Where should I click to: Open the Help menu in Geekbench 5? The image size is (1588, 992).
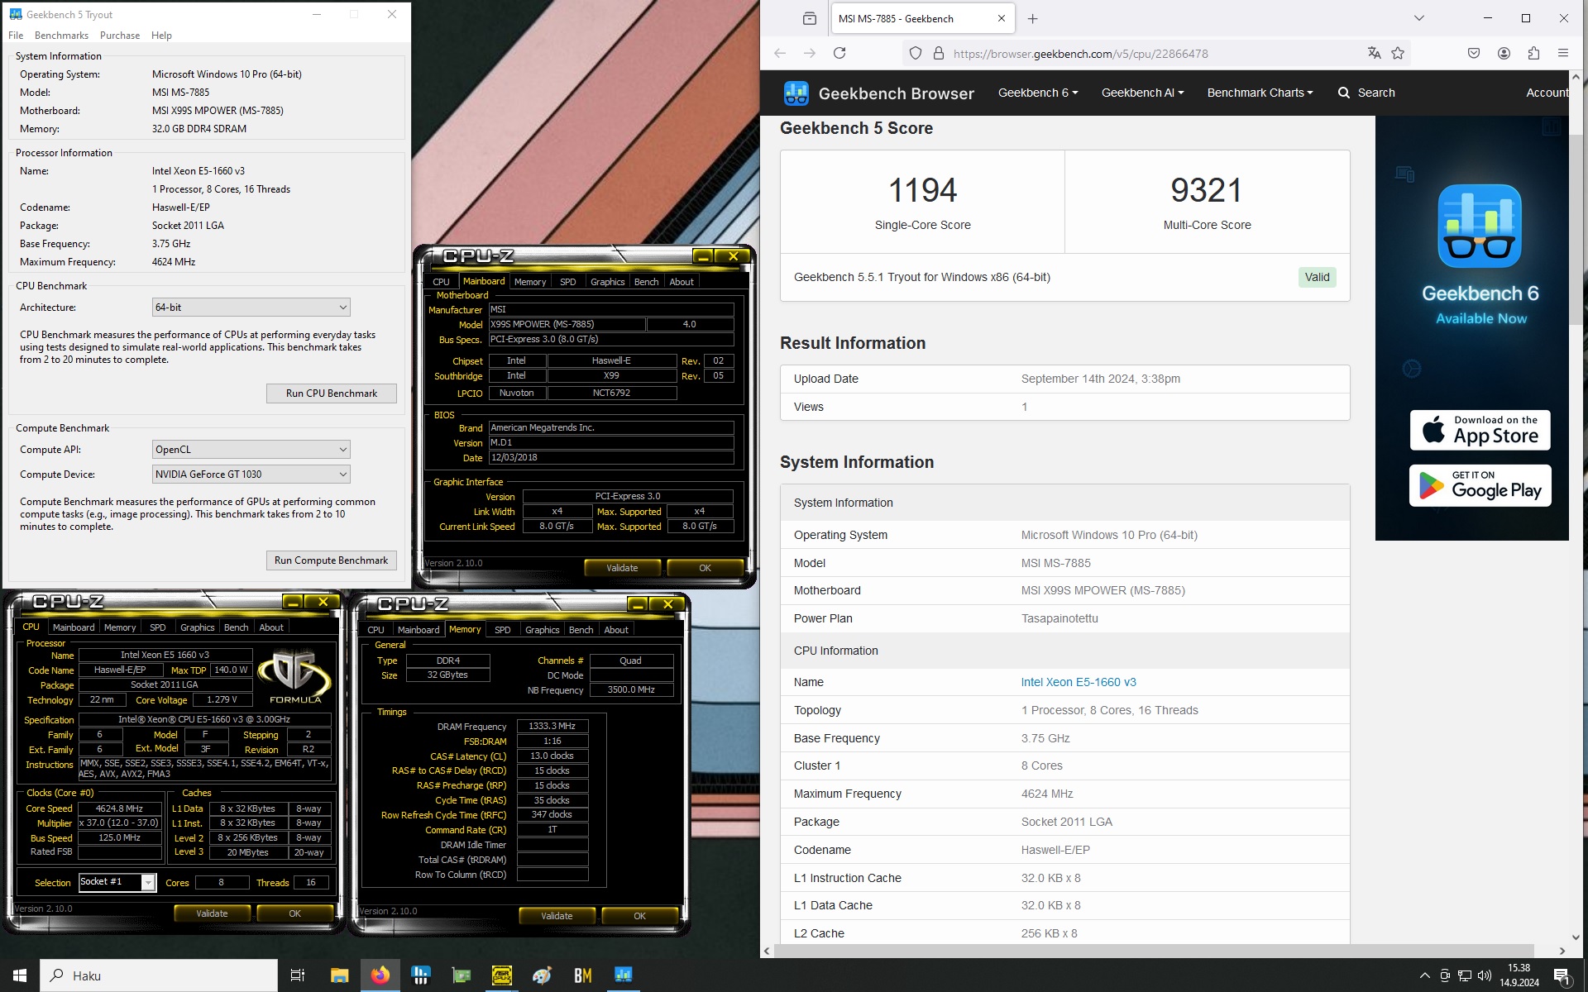tap(161, 36)
